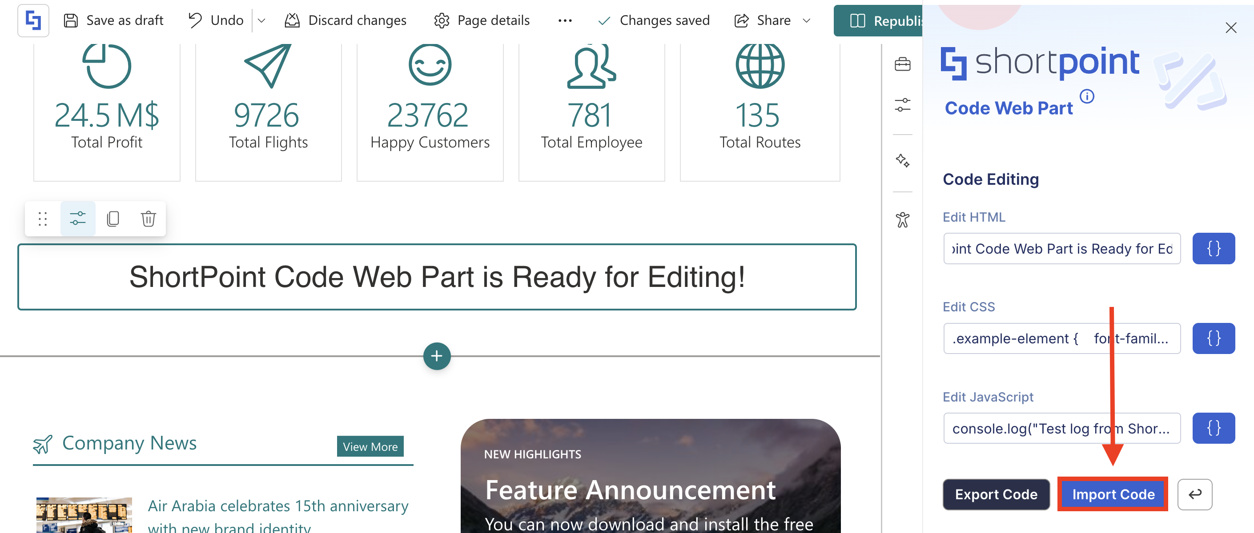Open the Edit HTML code editor braces button
The image size is (1254, 533).
pos(1213,248)
